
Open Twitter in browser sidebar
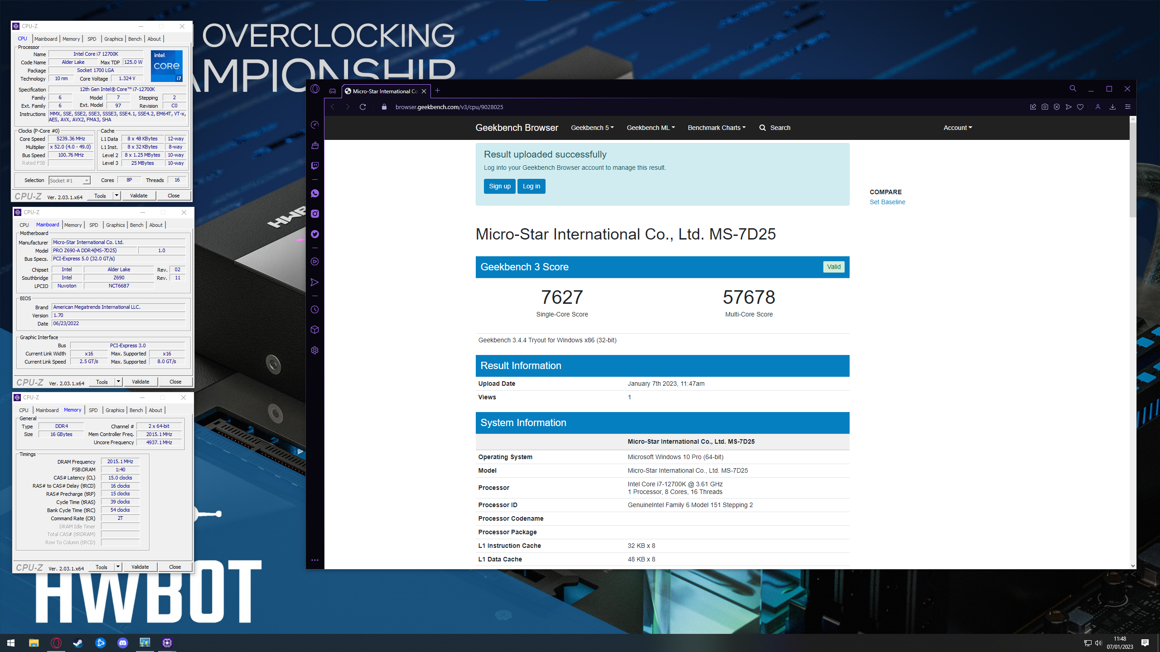coord(315,234)
